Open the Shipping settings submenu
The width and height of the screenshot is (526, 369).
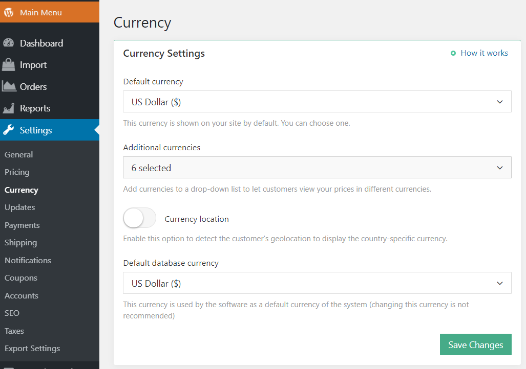[20, 243]
